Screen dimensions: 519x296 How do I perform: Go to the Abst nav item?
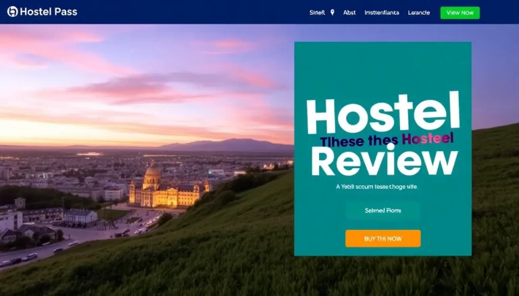[349, 13]
